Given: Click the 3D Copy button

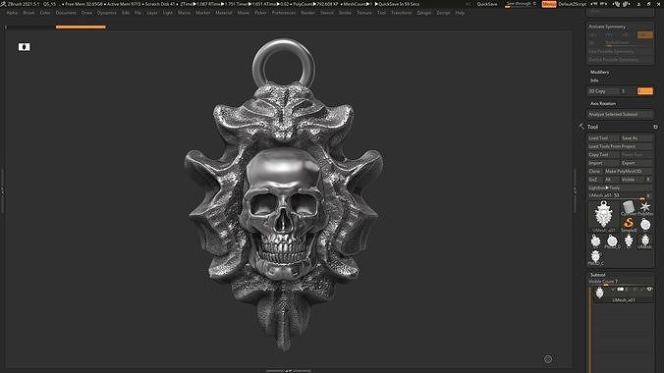Looking at the screenshot, I should [x=603, y=91].
